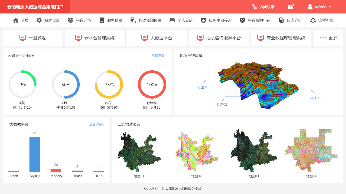Viewport: 346px width, 194px height.
Task: Open 个人云盘 from navigation
Action: 181,20
